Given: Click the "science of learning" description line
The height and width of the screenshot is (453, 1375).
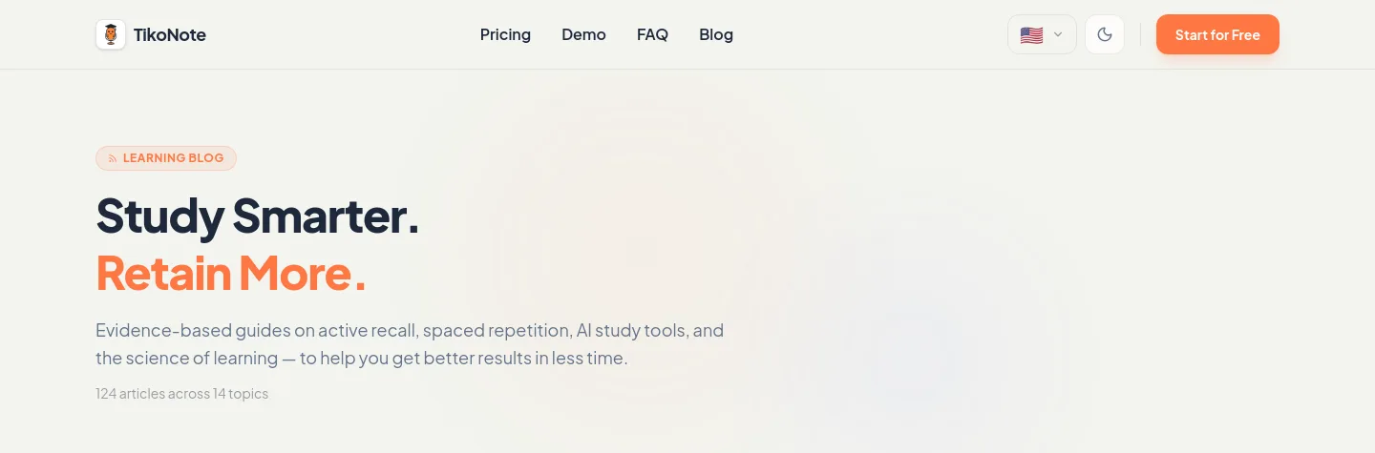Looking at the screenshot, I should coord(362,360).
